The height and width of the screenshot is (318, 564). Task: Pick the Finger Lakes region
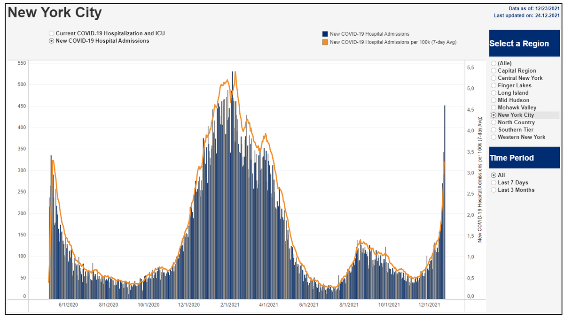[x=493, y=85]
